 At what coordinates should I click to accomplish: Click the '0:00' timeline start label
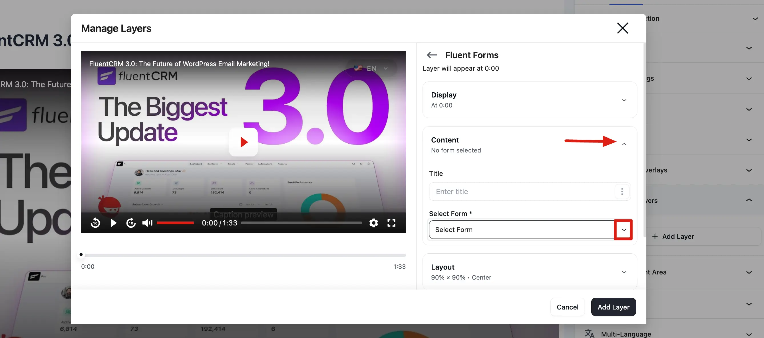(87, 266)
